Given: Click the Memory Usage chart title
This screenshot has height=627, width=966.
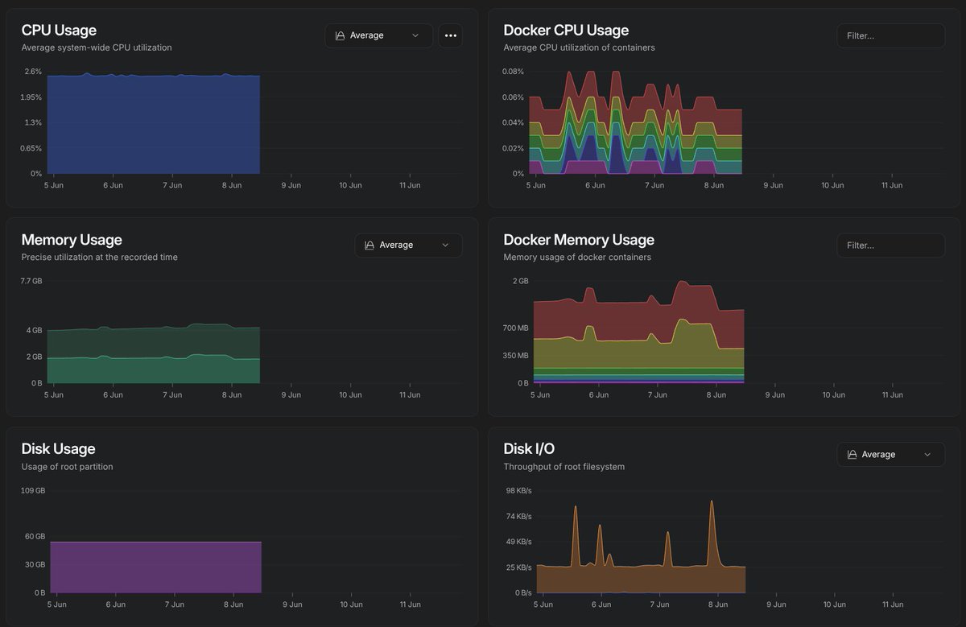Looking at the screenshot, I should coord(72,240).
